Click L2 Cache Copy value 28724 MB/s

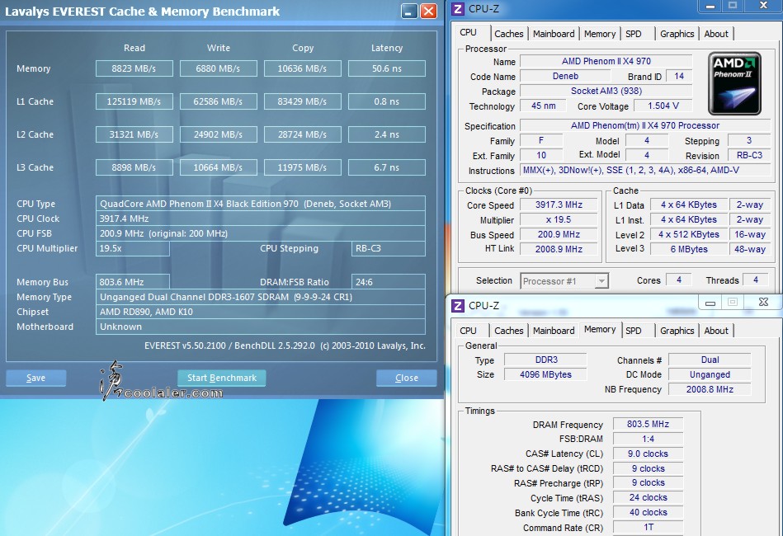click(x=303, y=134)
